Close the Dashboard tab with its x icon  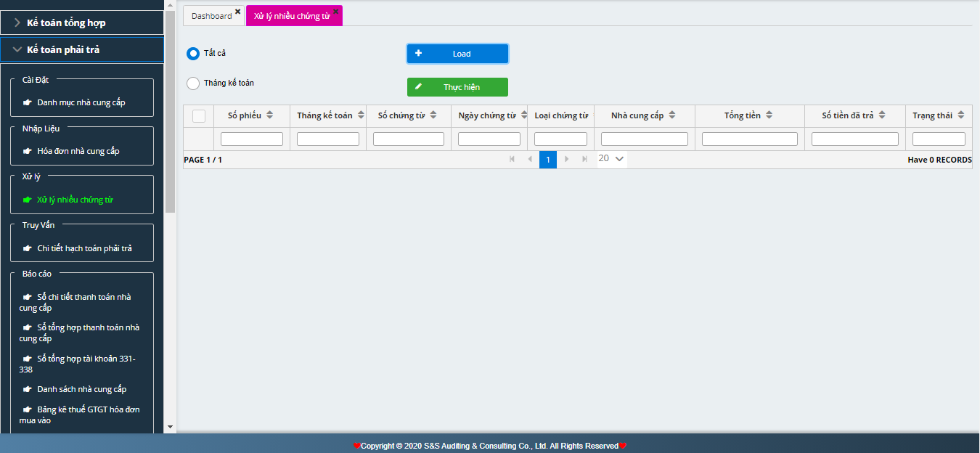point(237,12)
